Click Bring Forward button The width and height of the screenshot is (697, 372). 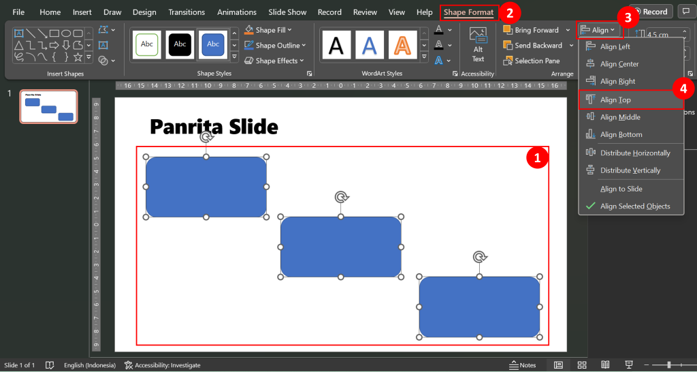[x=531, y=30]
